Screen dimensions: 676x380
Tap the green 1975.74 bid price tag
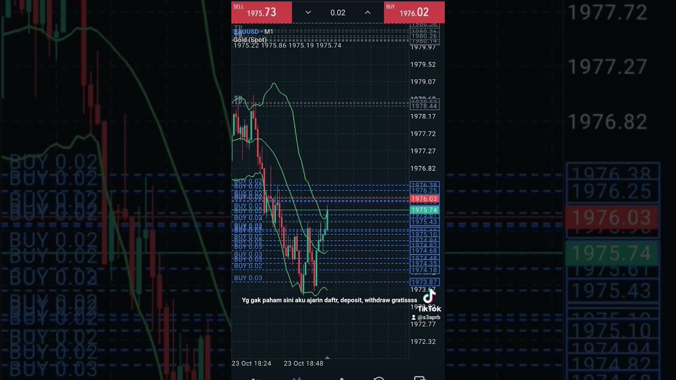click(424, 210)
